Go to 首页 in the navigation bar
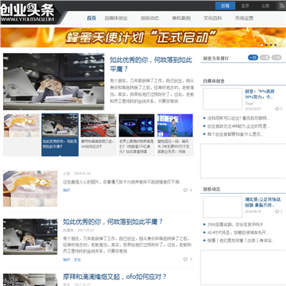Screen dimensions: 286x286 pos(91,18)
